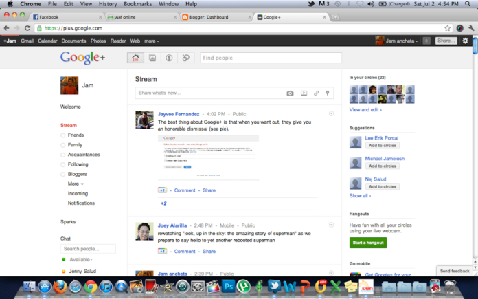478x299 pixels.
Task: Open the Chrome wrench menu
Action: [471, 28]
